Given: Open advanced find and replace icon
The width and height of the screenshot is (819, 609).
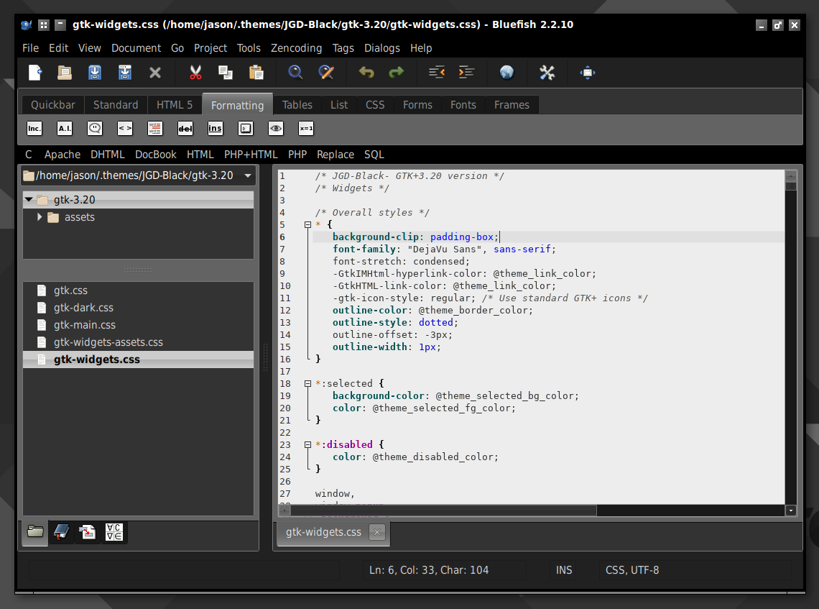Looking at the screenshot, I should 326,72.
